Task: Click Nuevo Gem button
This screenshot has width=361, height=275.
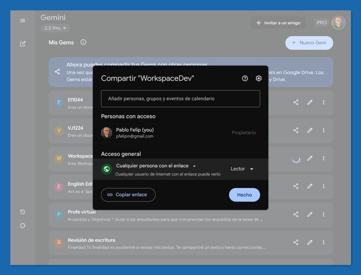Action: click(x=309, y=43)
